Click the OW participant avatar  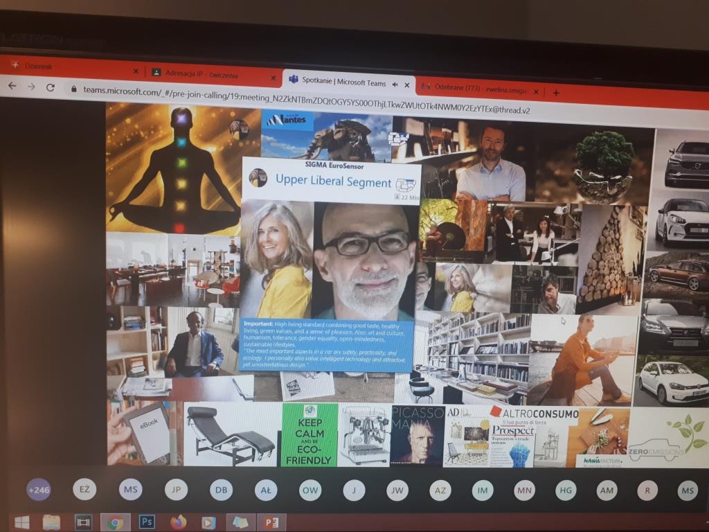tap(309, 490)
